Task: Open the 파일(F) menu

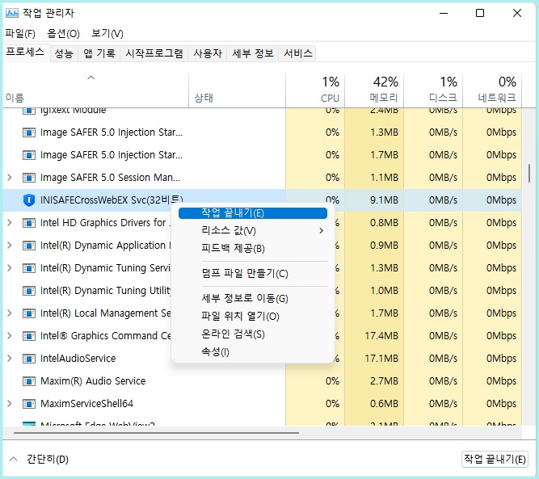Action: click(20, 34)
